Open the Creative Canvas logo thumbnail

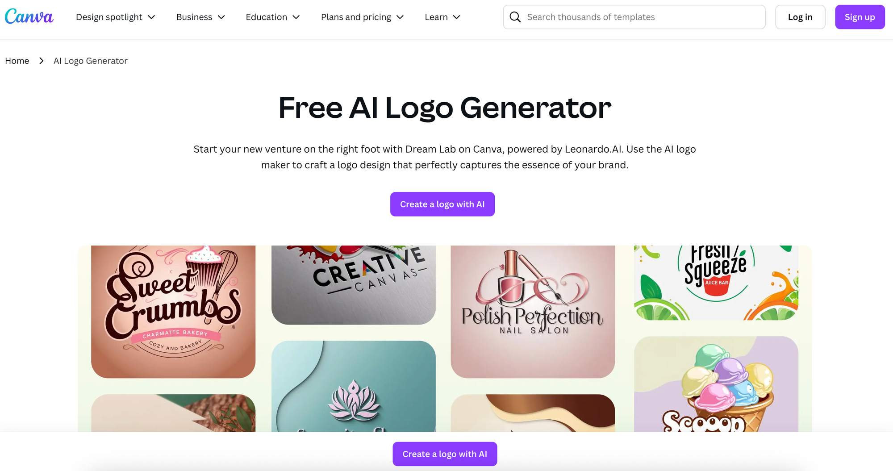click(x=354, y=285)
